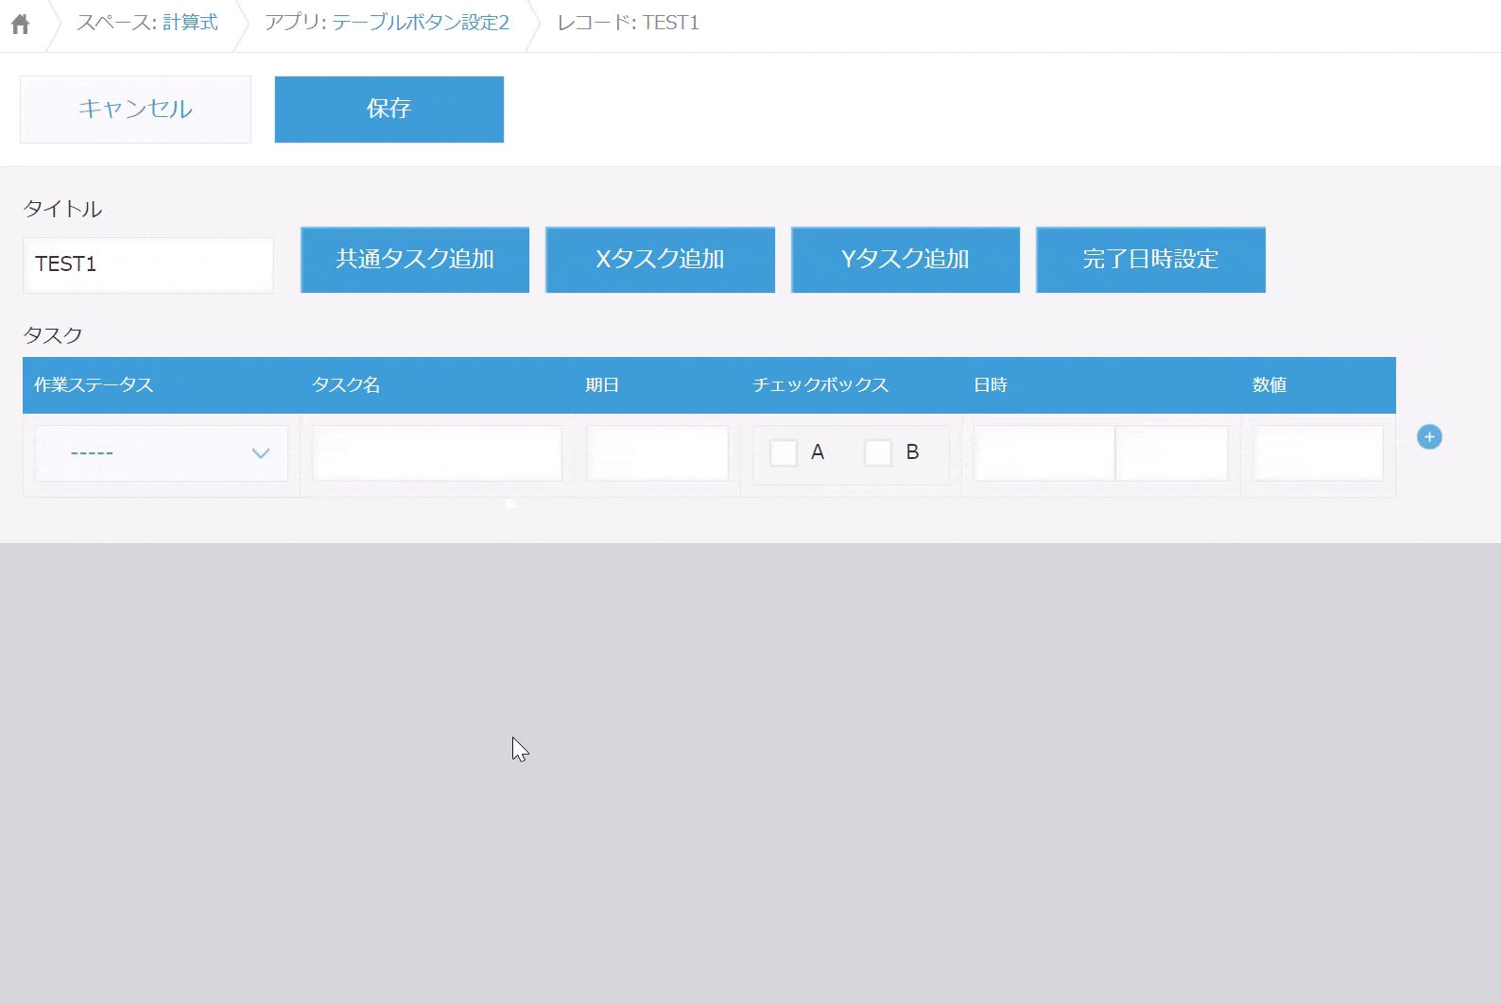1501x1003 pixels.
Task: Click the タスク table label
Action: pyautogui.click(x=53, y=335)
